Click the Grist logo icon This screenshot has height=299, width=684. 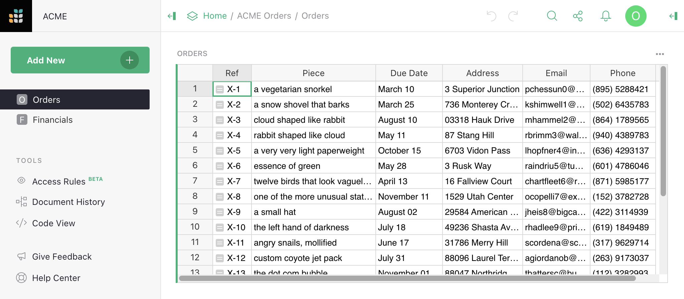click(16, 16)
